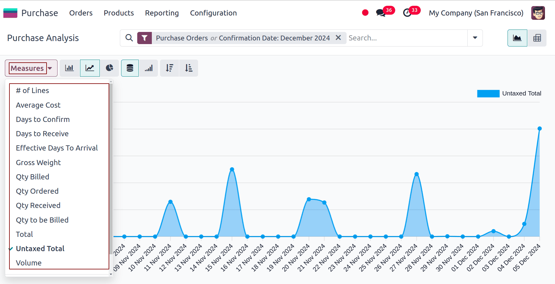Image resolution: width=555 pixels, height=284 pixels.
Task: Click the 04 Dec 2024 data point
Action: 524,224
